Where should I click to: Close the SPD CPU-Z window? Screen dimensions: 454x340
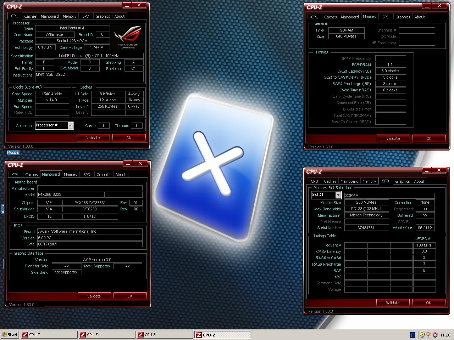point(439,170)
